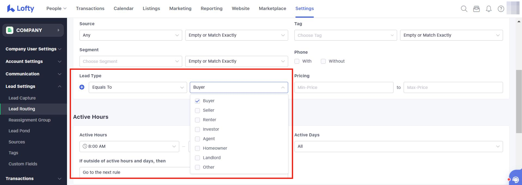Click the Lofty logo icon

click(x=11, y=8)
